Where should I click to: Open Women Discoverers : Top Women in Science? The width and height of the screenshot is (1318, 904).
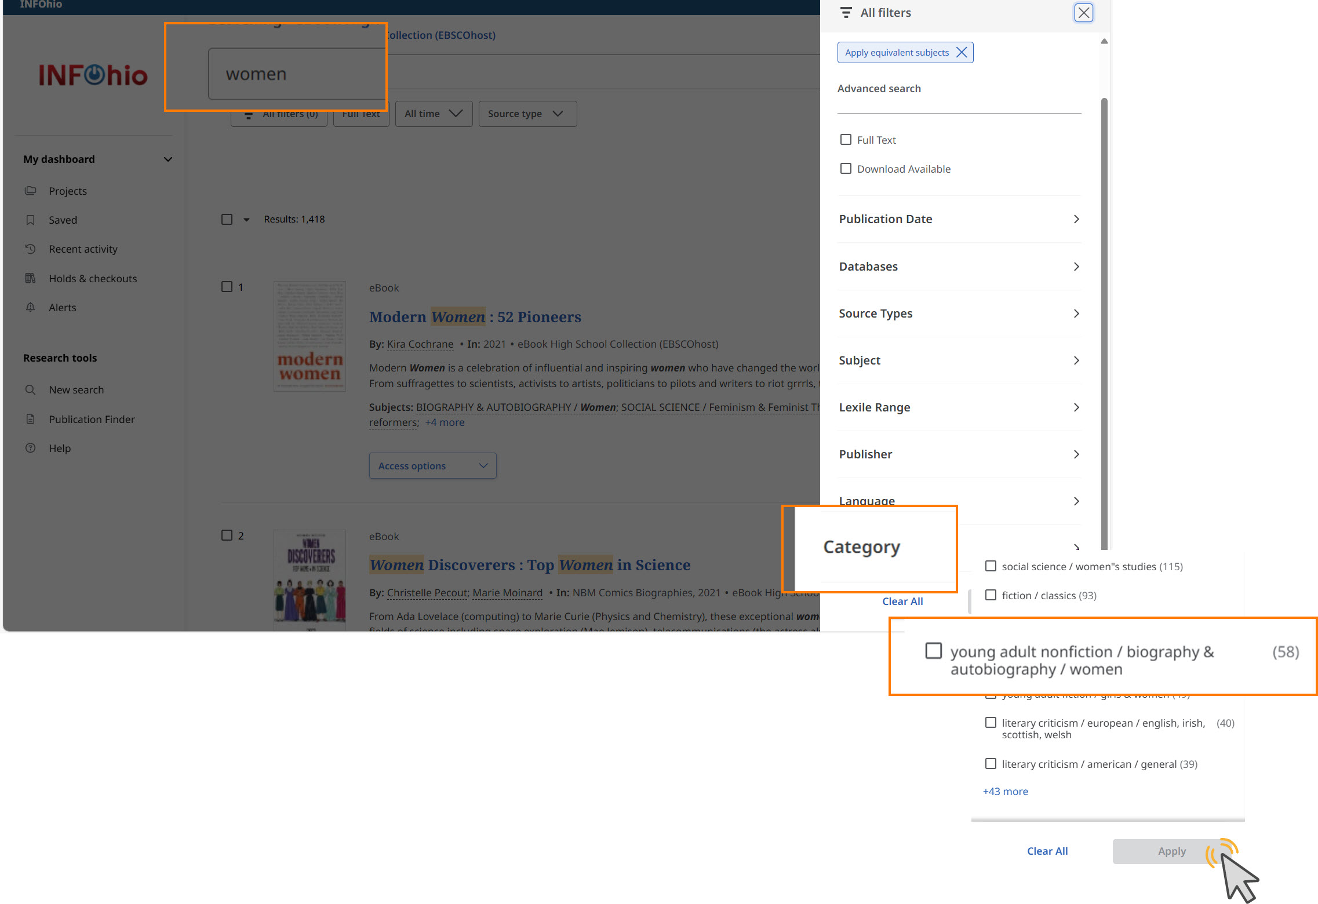(530, 565)
